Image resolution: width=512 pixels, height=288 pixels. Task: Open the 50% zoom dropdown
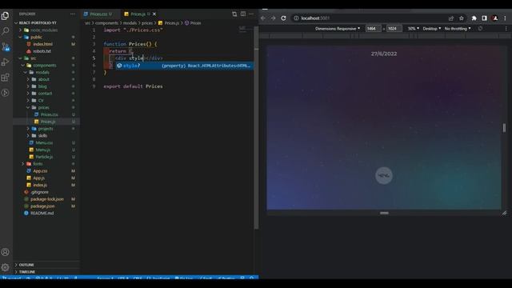(x=413, y=29)
